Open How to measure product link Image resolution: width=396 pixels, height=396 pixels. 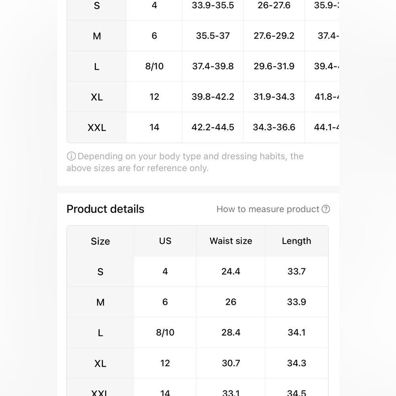tap(273, 209)
